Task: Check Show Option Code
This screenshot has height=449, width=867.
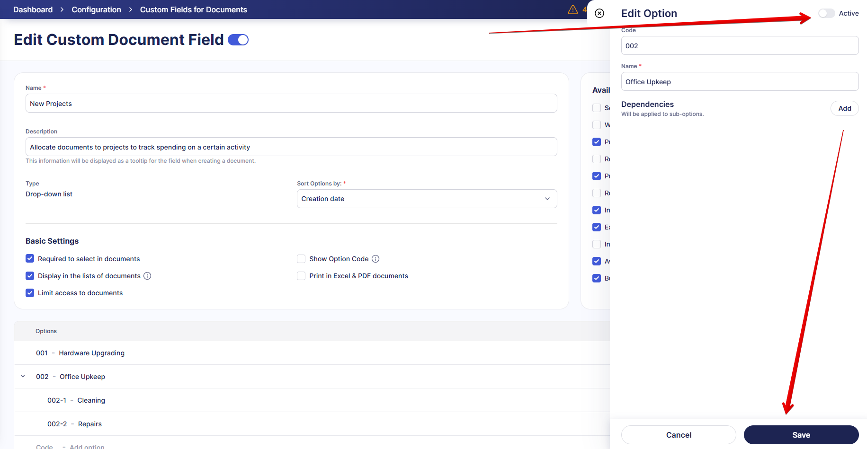Action: pyautogui.click(x=301, y=259)
